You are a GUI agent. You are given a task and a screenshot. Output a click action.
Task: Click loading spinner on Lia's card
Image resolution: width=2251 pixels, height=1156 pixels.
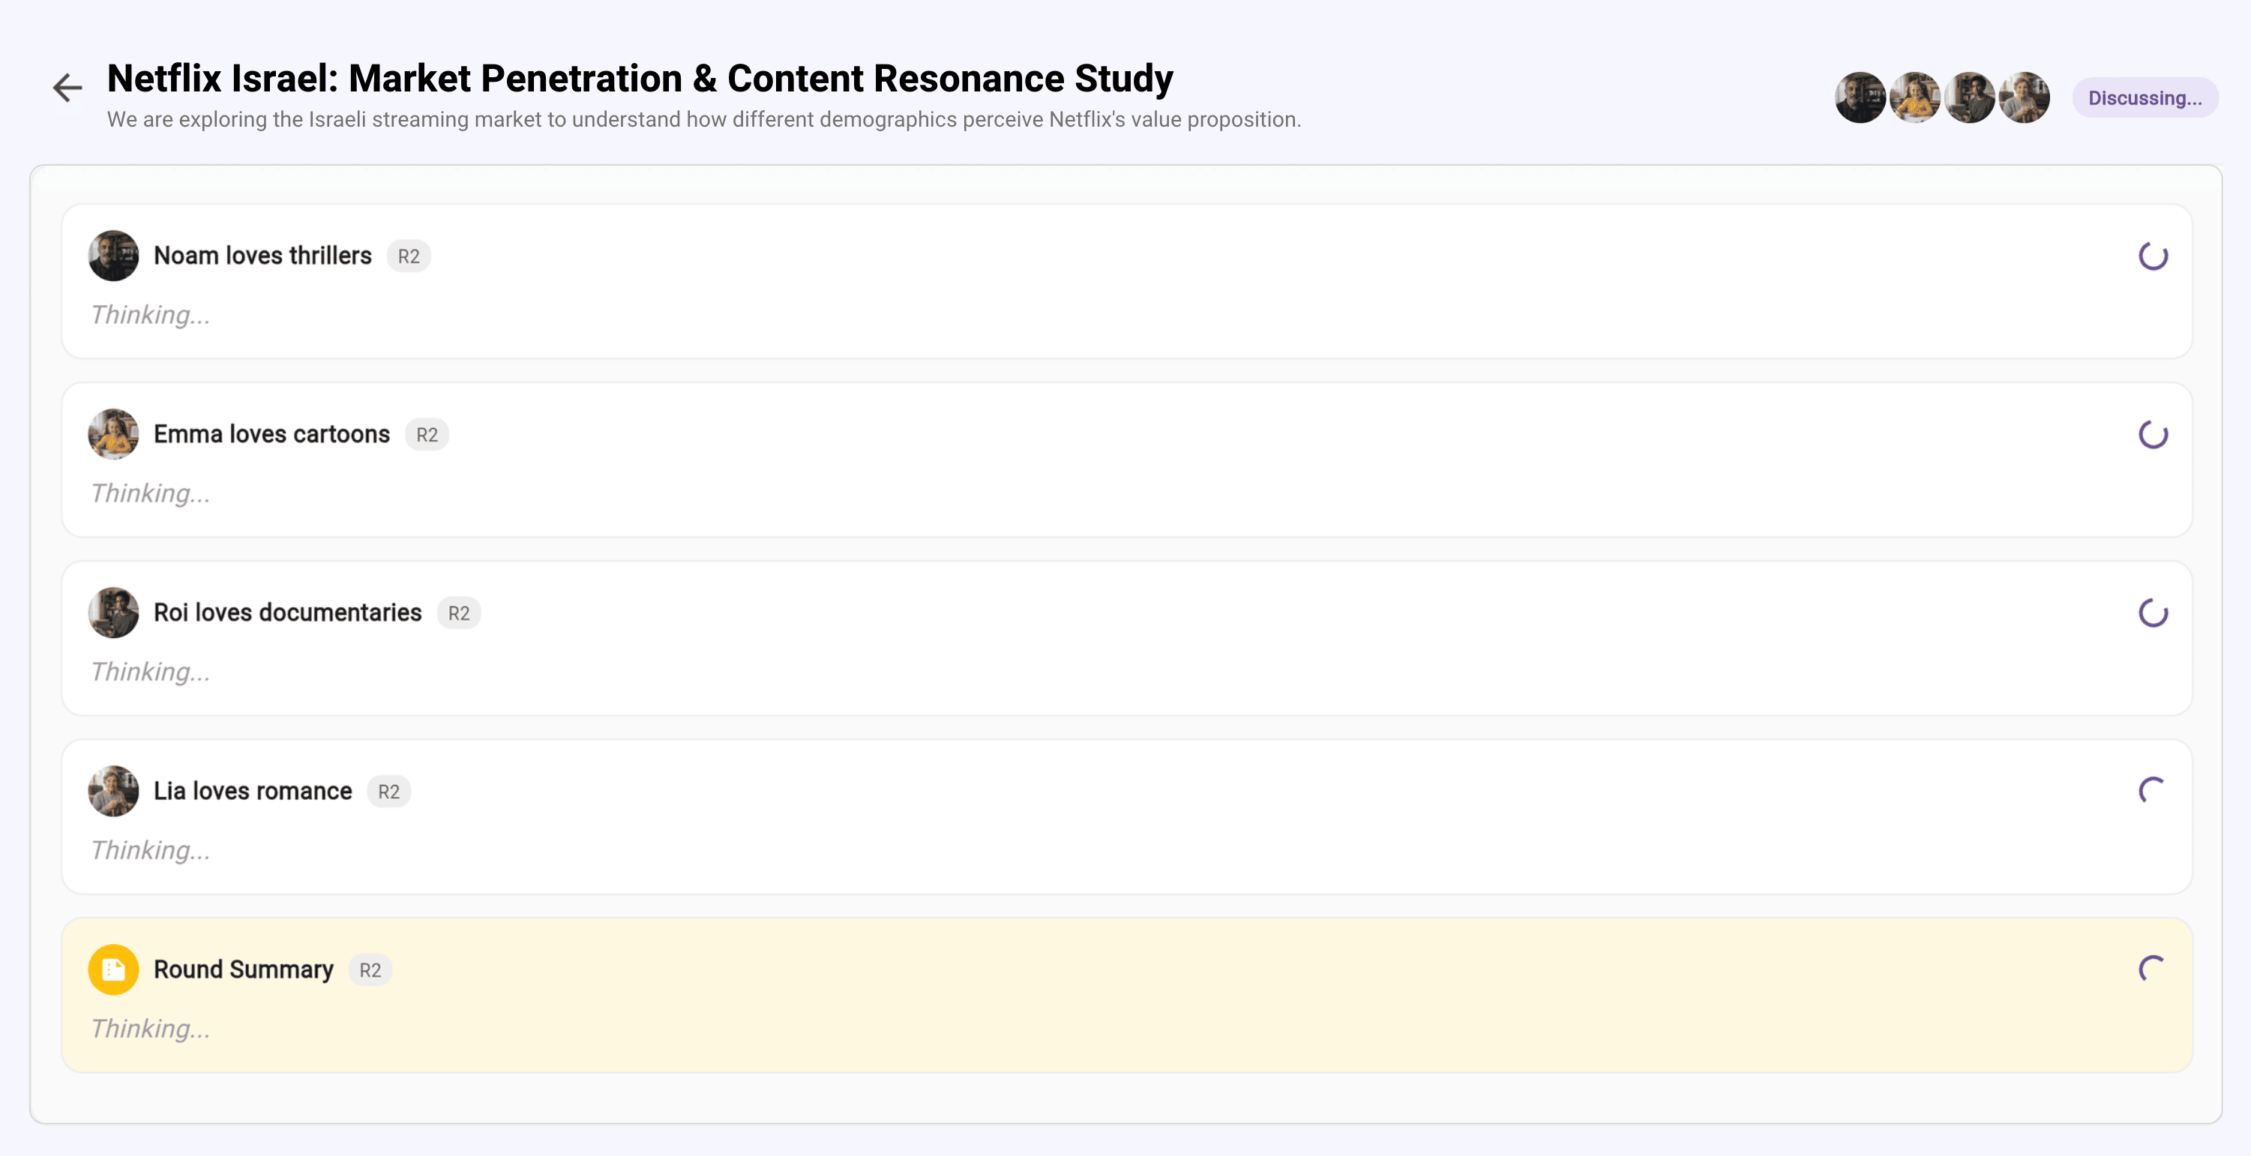tap(2153, 791)
